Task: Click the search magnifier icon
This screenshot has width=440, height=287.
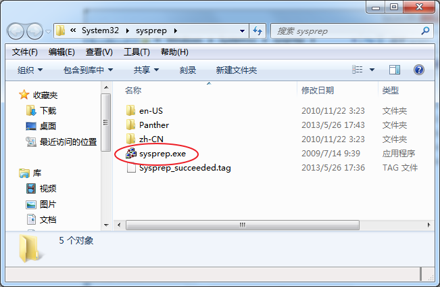Action: (x=425, y=30)
